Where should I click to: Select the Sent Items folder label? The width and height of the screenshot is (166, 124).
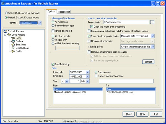[x=21, y=44]
